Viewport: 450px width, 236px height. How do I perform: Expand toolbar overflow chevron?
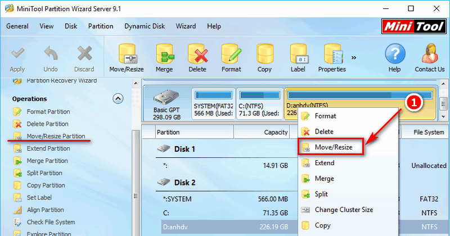(354, 58)
